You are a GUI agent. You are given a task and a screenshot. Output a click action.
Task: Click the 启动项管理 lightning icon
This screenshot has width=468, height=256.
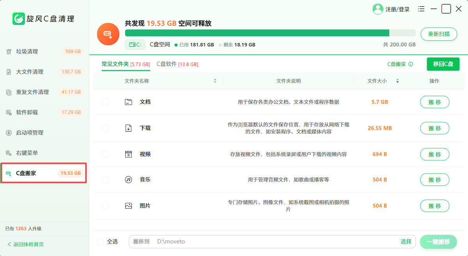tap(9, 133)
